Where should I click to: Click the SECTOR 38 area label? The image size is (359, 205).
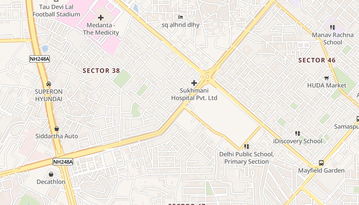click(x=101, y=71)
